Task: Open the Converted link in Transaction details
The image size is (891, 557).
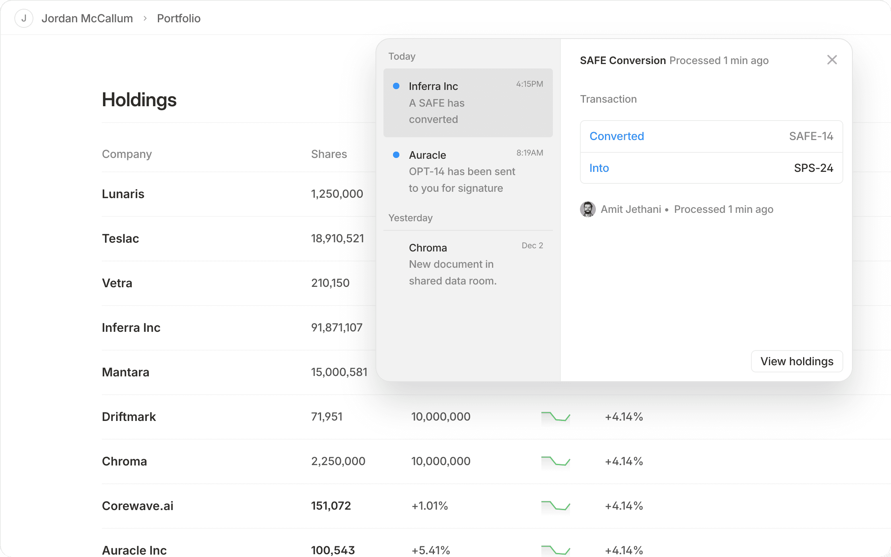Action: tap(617, 136)
